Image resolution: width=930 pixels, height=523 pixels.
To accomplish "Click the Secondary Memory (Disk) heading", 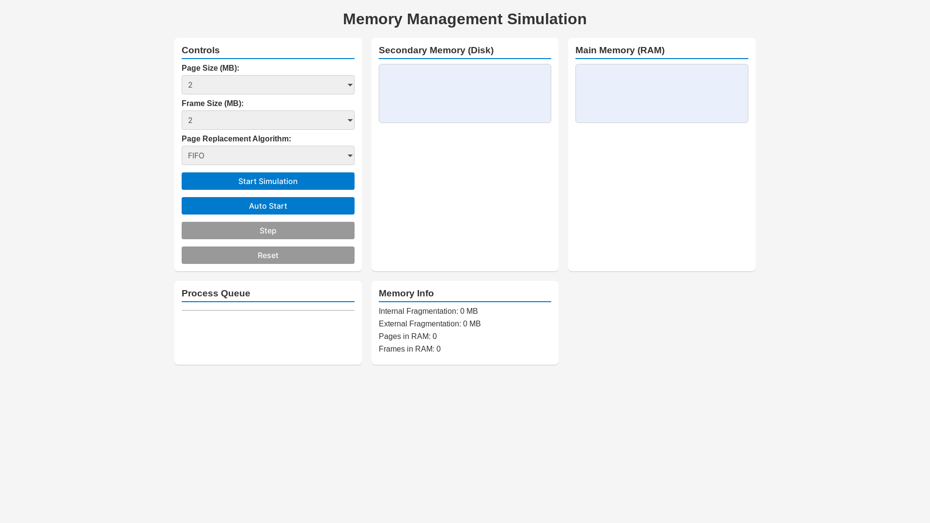I will pyautogui.click(x=436, y=50).
